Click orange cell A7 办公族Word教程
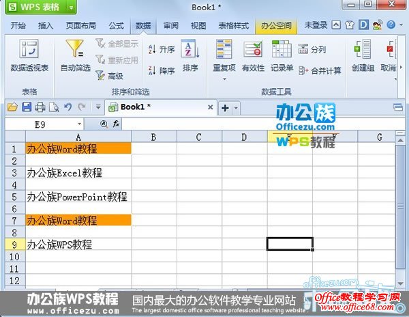 (78, 220)
